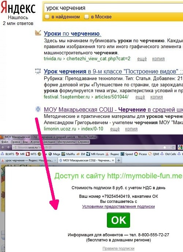
Task: Open the 'МОУ Макарьевская СОШ' search result
Action: 113,109
